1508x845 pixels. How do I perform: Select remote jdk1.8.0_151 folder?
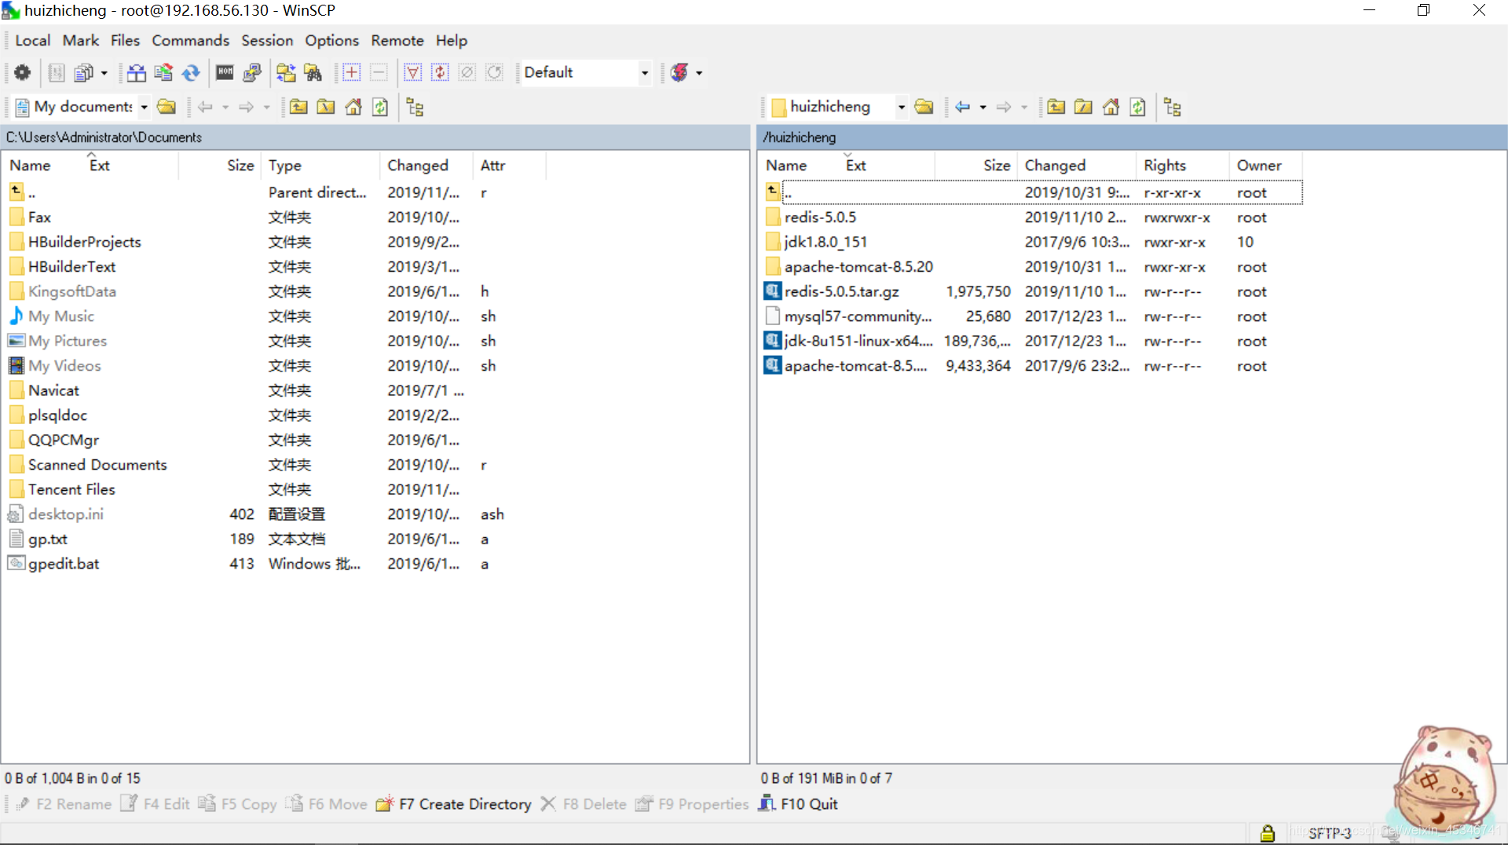825,242
